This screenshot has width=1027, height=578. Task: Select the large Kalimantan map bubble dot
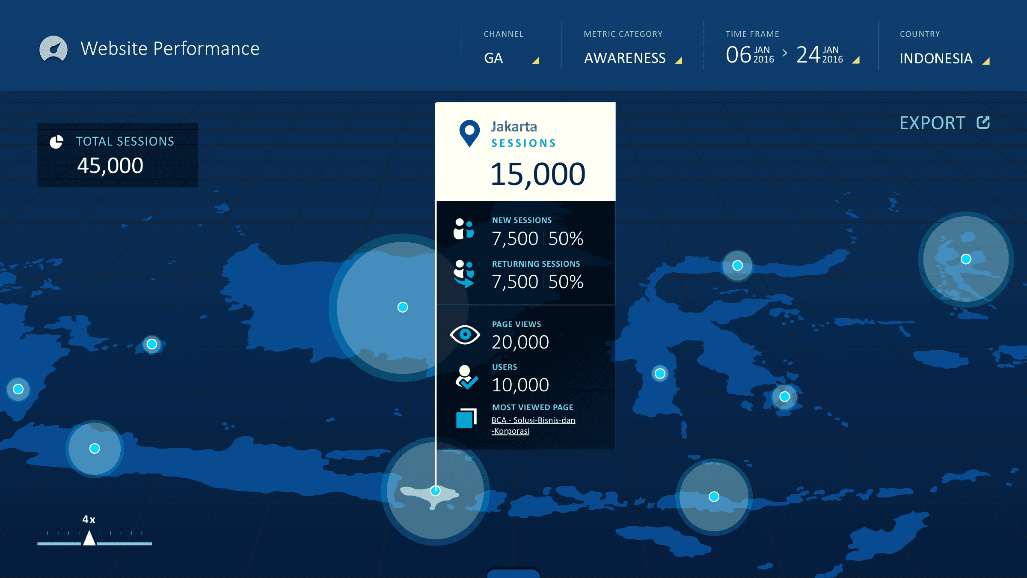click(x=402, y=307)
